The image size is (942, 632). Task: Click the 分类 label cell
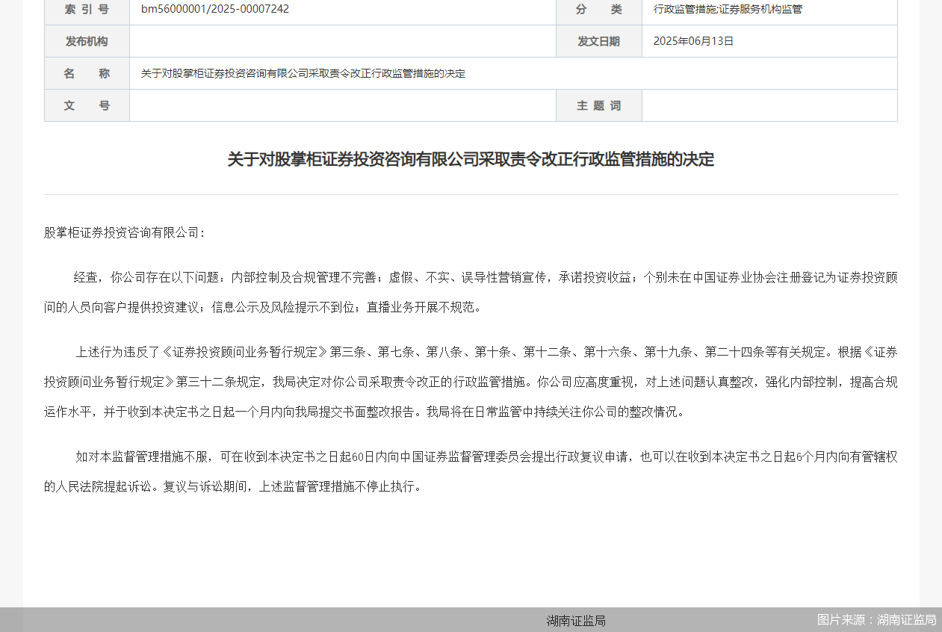click(x=598, y=10)
